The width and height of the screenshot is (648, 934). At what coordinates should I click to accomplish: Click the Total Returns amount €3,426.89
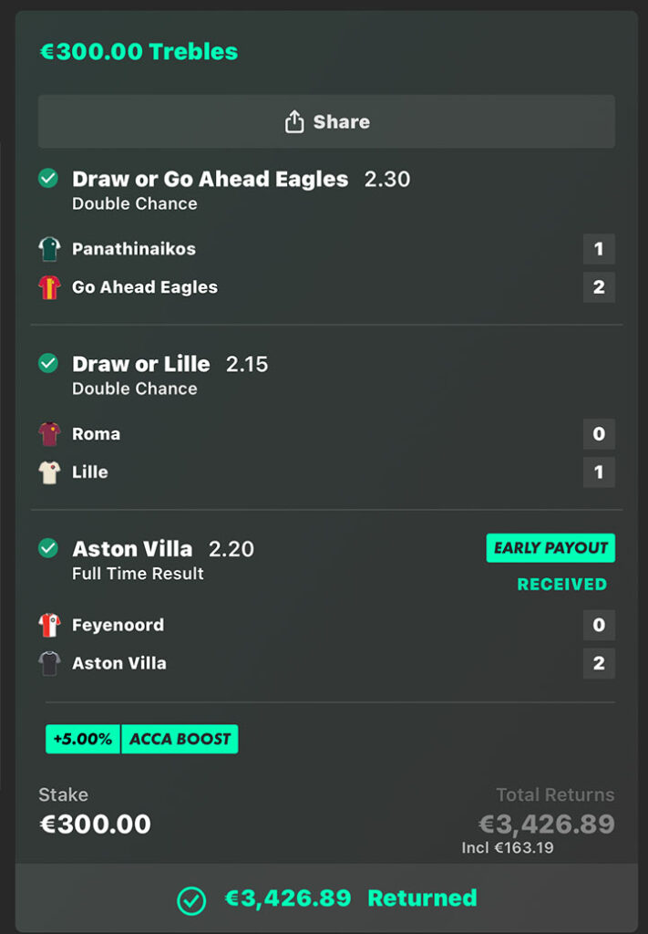[x=547, y=825]
